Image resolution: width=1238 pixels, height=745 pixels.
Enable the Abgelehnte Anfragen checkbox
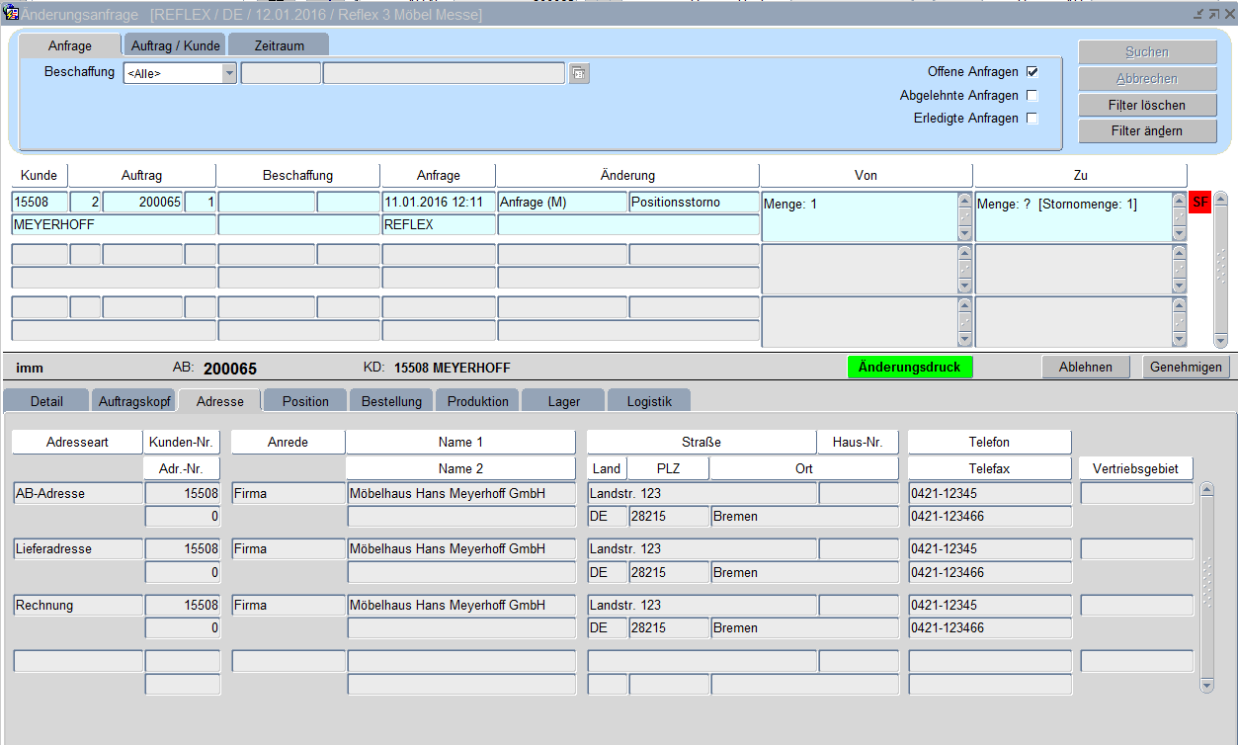pos(1032,96)
